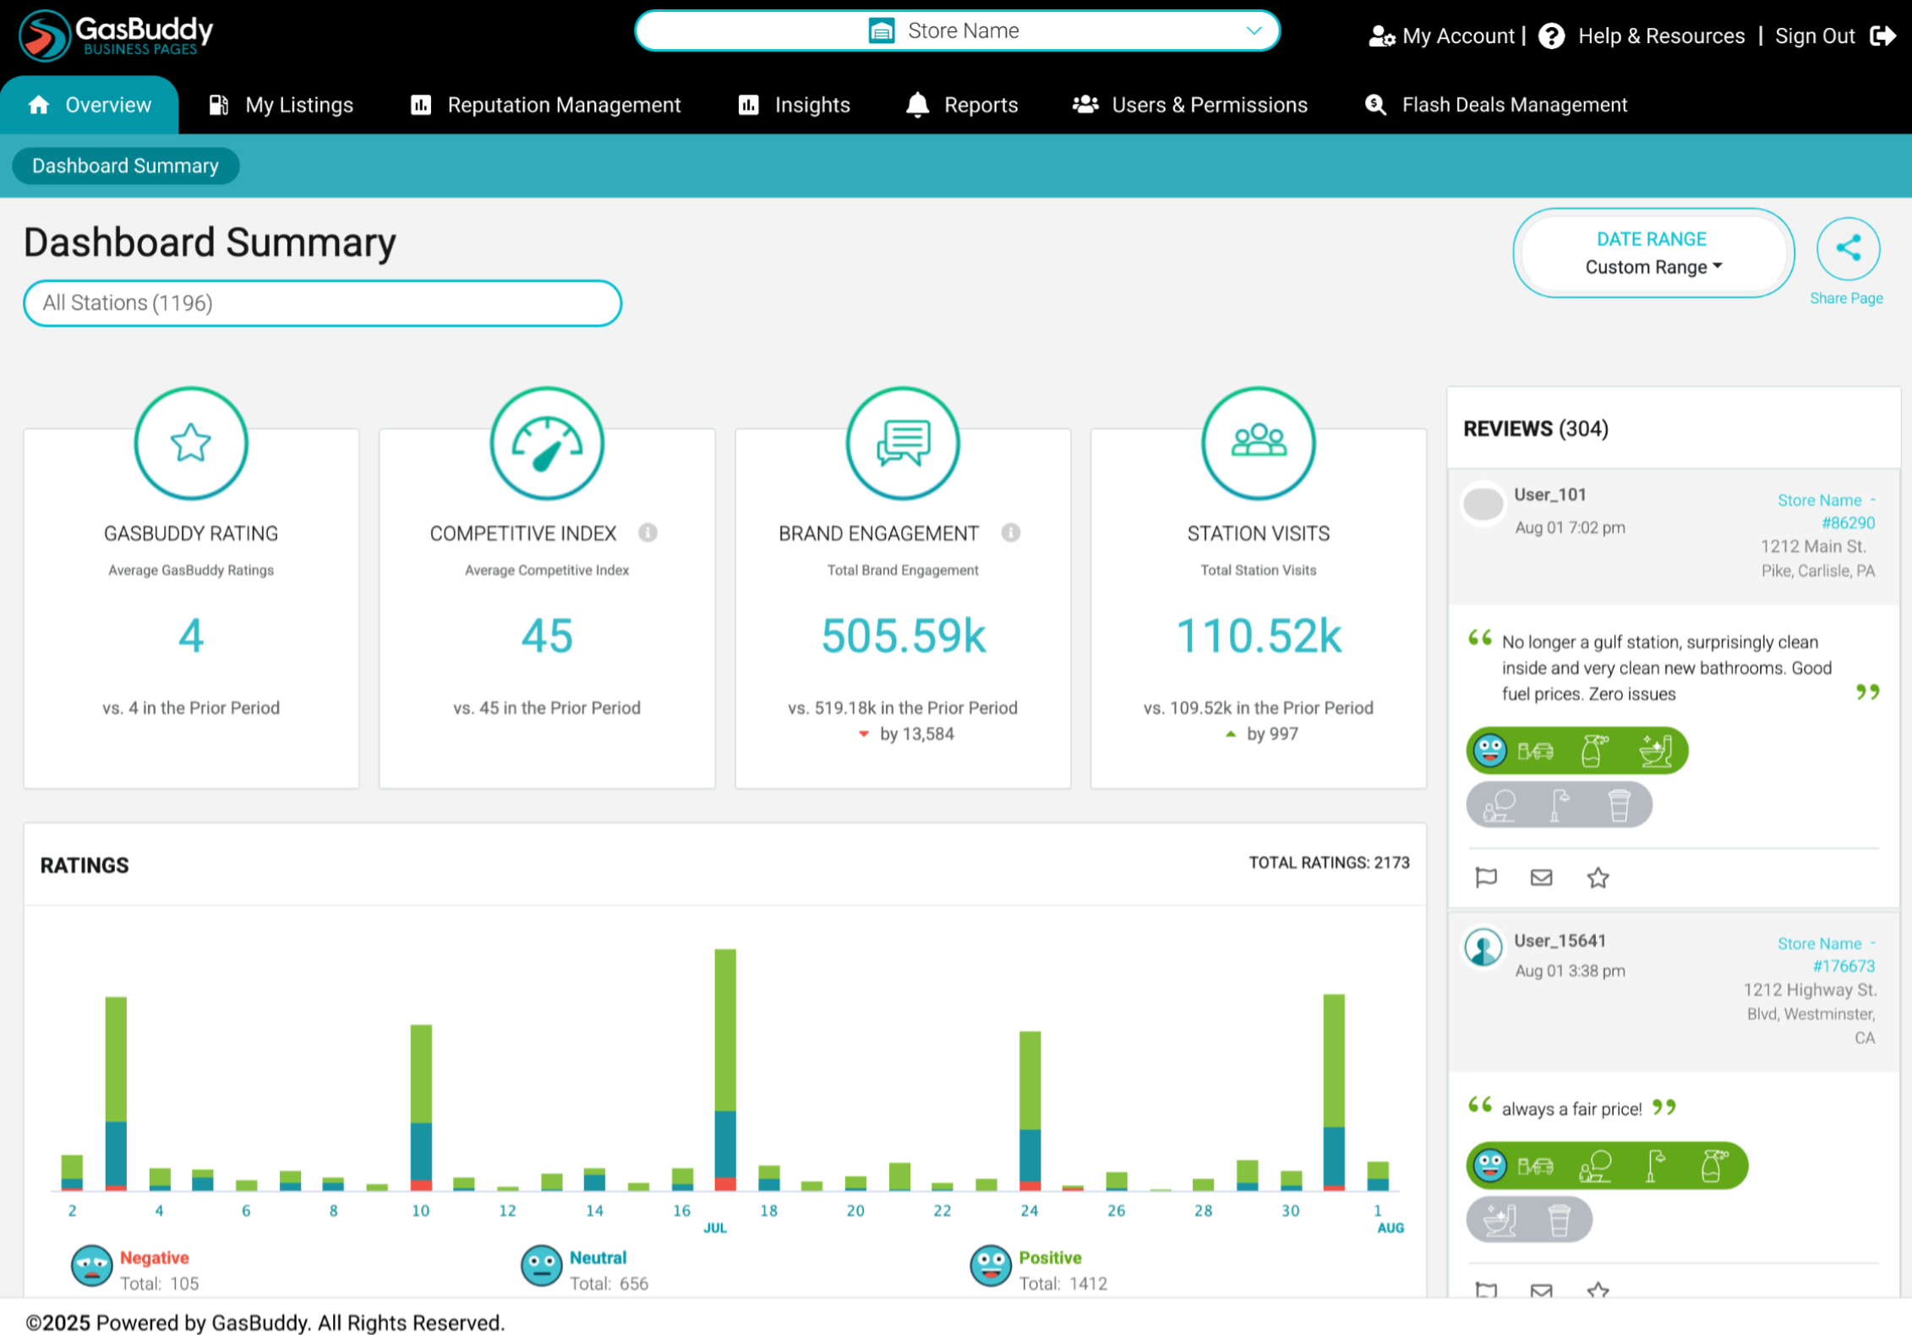Click the TOTAL RATINGS: 2173 label
The width and height of the screenshot is (1912, 1335).
(1329, 863)
